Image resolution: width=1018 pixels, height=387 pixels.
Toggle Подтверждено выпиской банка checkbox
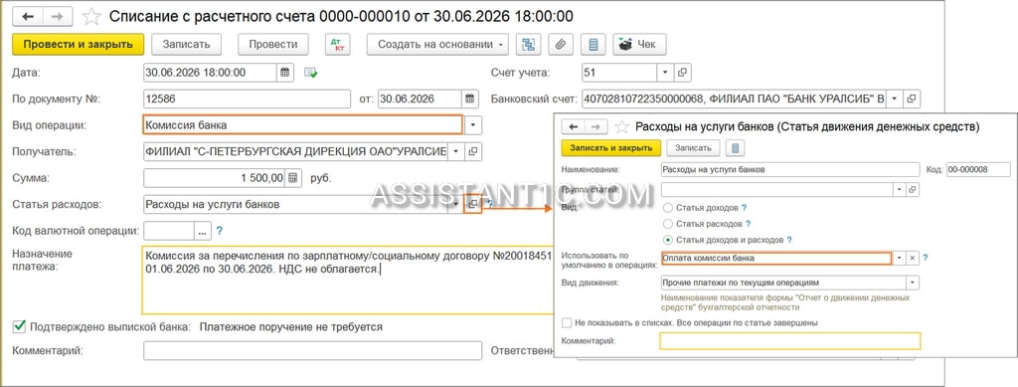(20, 326)
